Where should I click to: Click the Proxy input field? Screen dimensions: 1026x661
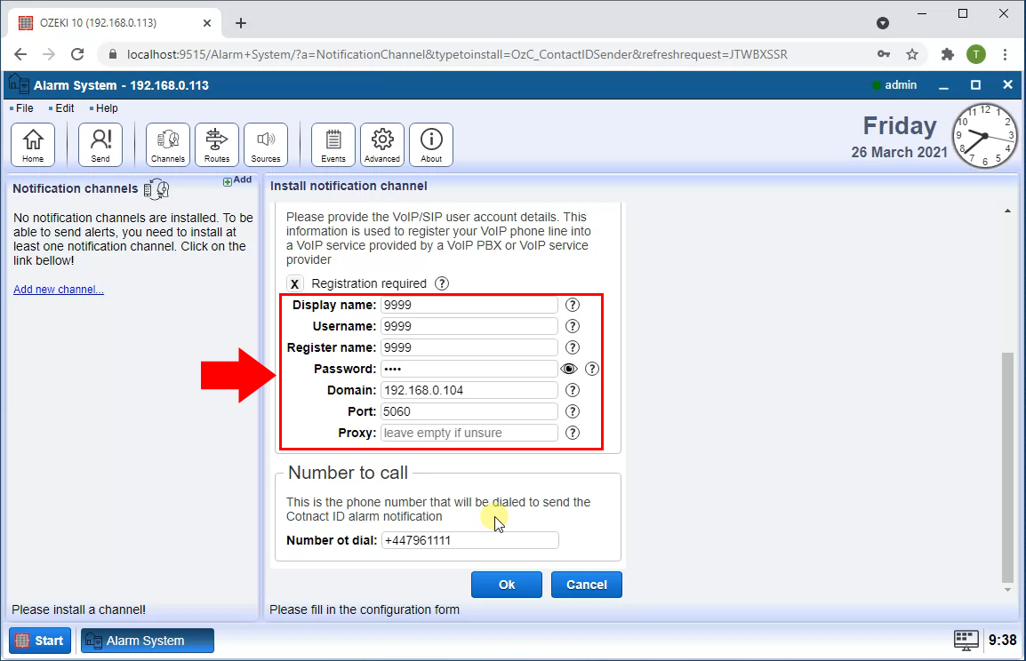click(x=469, y=433)
